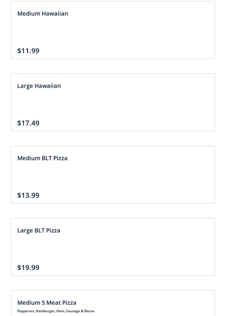226x316 pixels.
Task: Tap the $19.99 price label
Action: [28, 267]
